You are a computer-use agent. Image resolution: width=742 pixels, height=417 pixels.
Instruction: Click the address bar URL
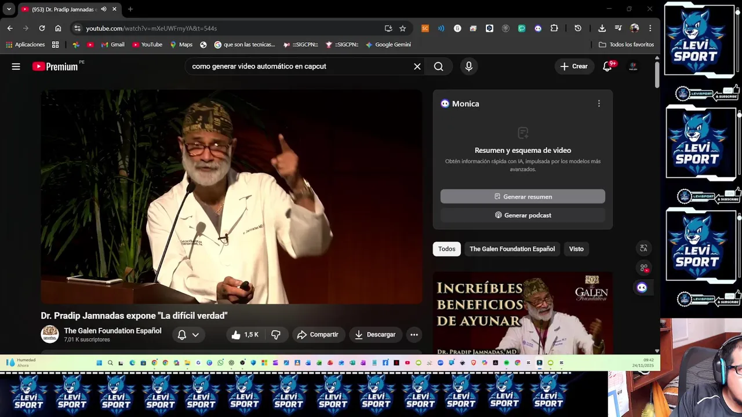tap(151, 28)
